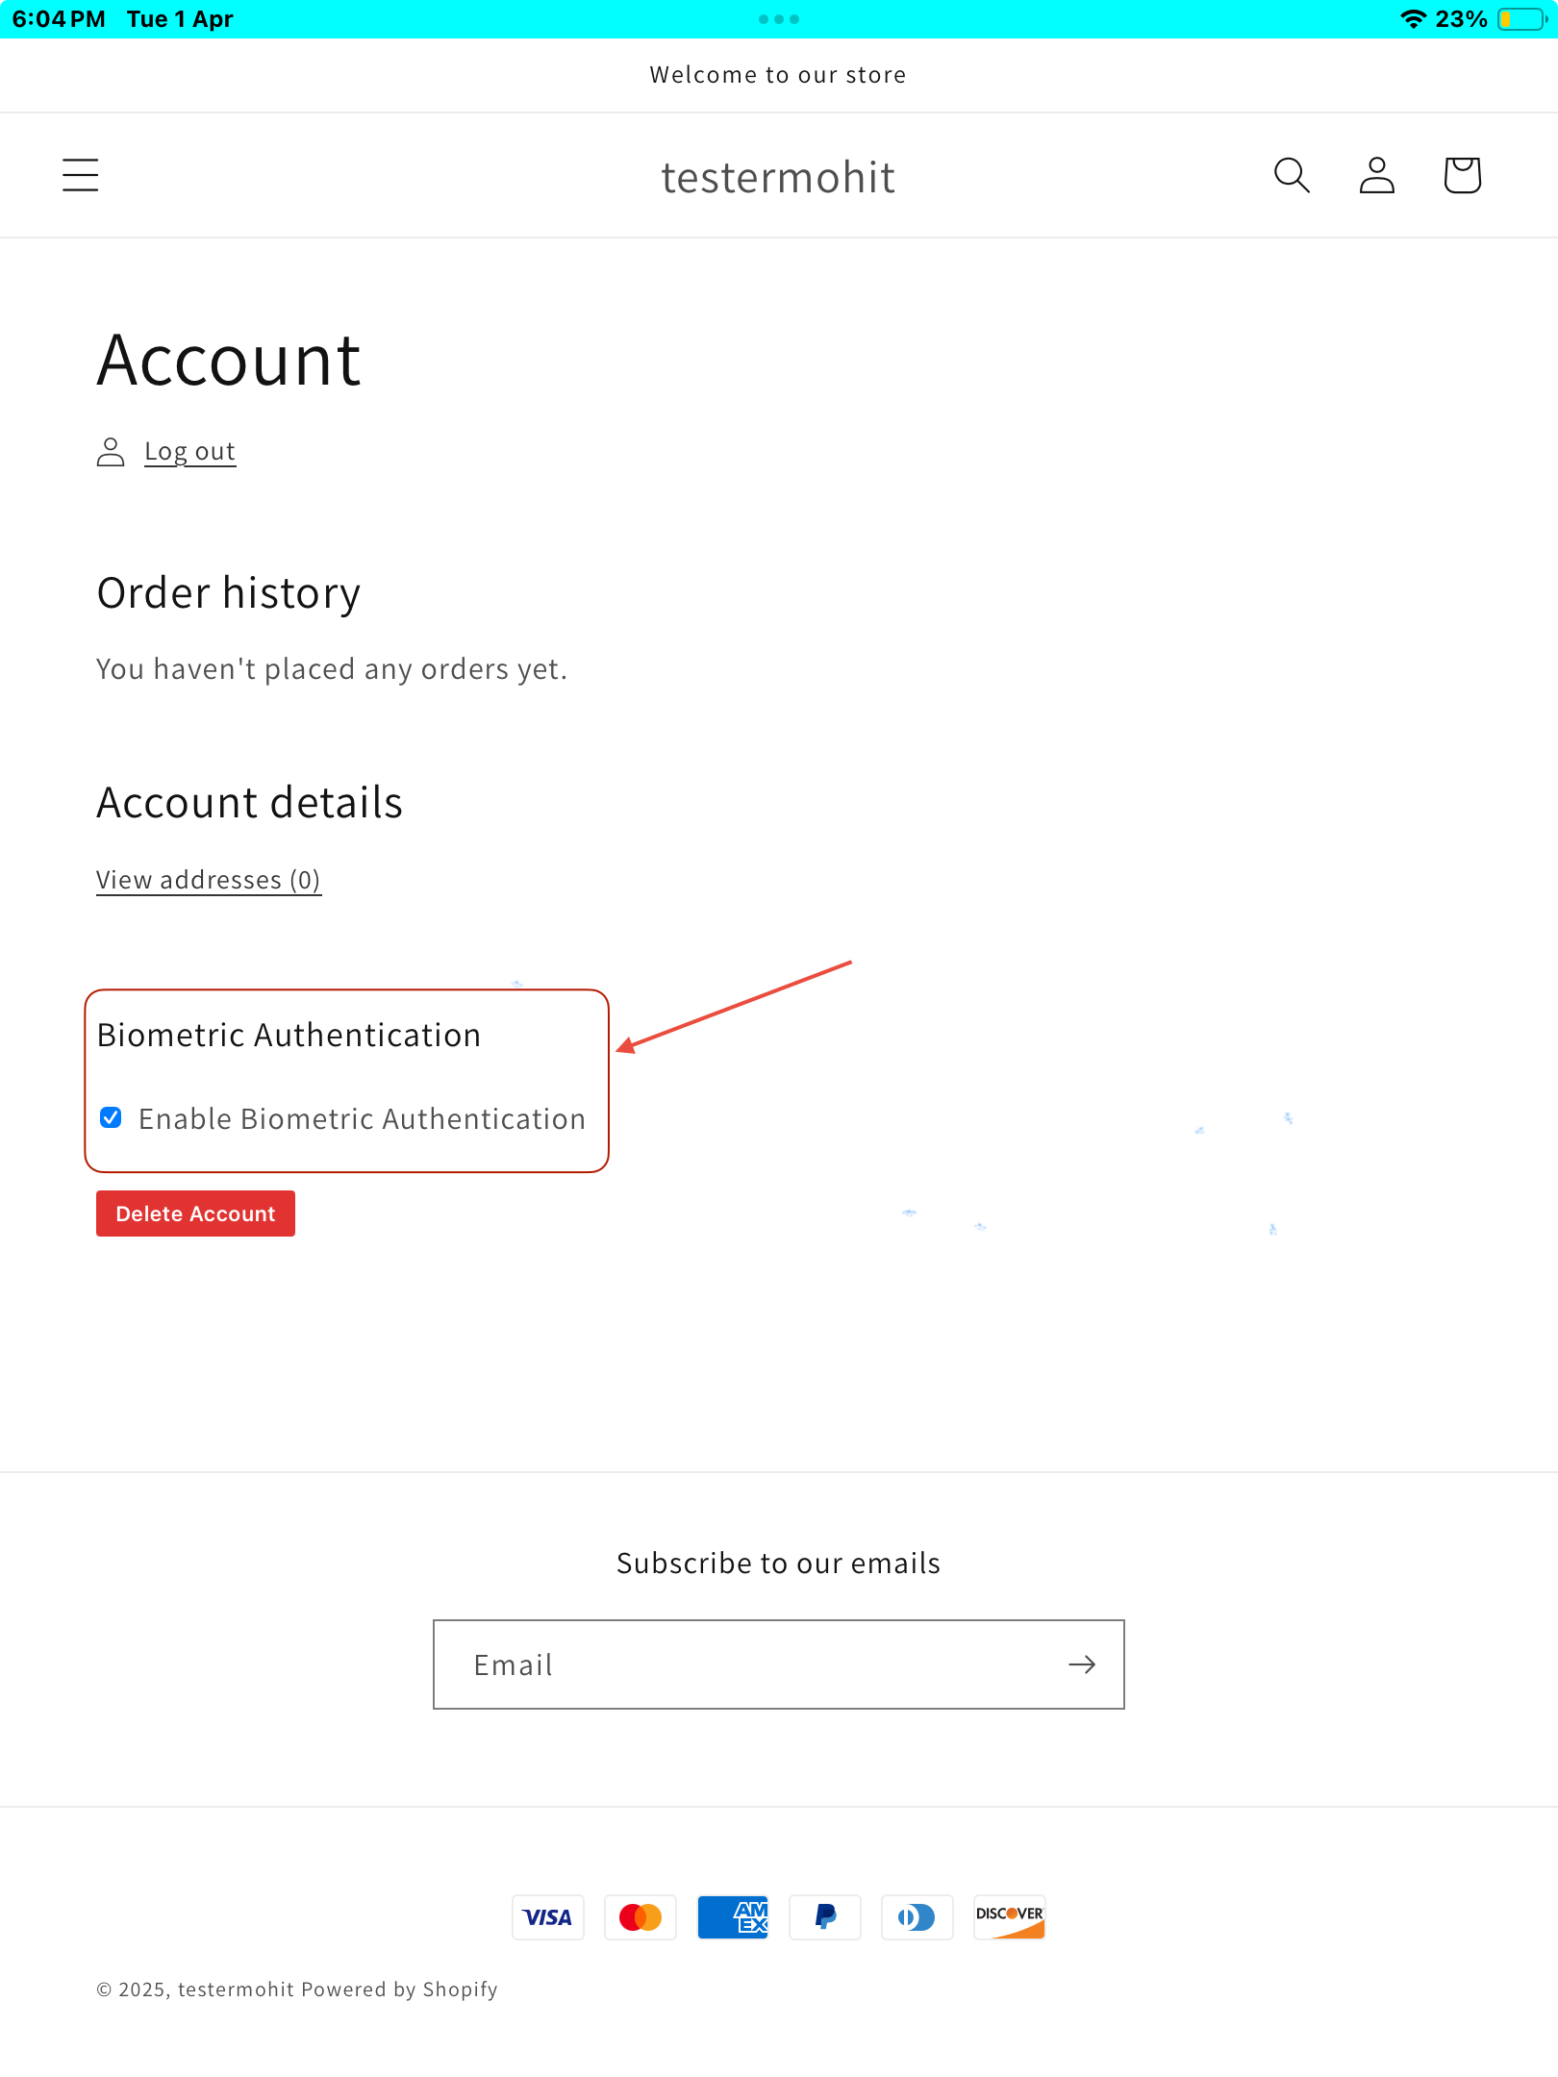
Task: Submit email with the arrow icon
Action: pos(1082,1664)
